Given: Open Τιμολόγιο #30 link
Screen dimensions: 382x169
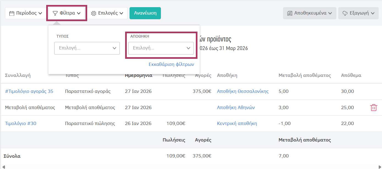Looking at the screenshot, I should click(21, 123).
